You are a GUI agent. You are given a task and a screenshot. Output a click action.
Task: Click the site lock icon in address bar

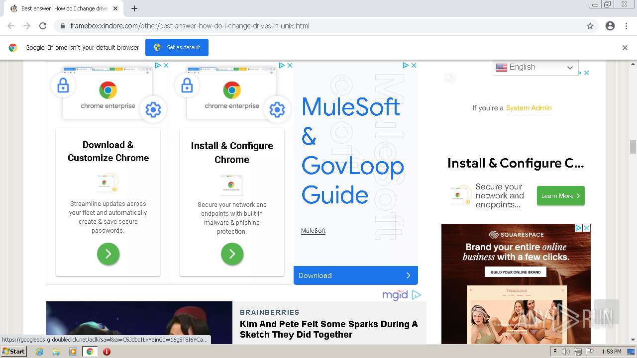62,26
